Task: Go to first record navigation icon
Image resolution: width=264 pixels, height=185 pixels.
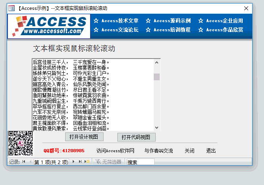Action: pyautogui.click(x=24, y=162)
